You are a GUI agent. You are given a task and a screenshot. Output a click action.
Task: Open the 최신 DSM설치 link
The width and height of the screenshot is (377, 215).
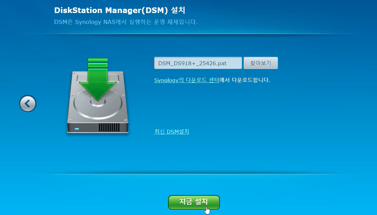pyautogui.click(x=172, y=131)
